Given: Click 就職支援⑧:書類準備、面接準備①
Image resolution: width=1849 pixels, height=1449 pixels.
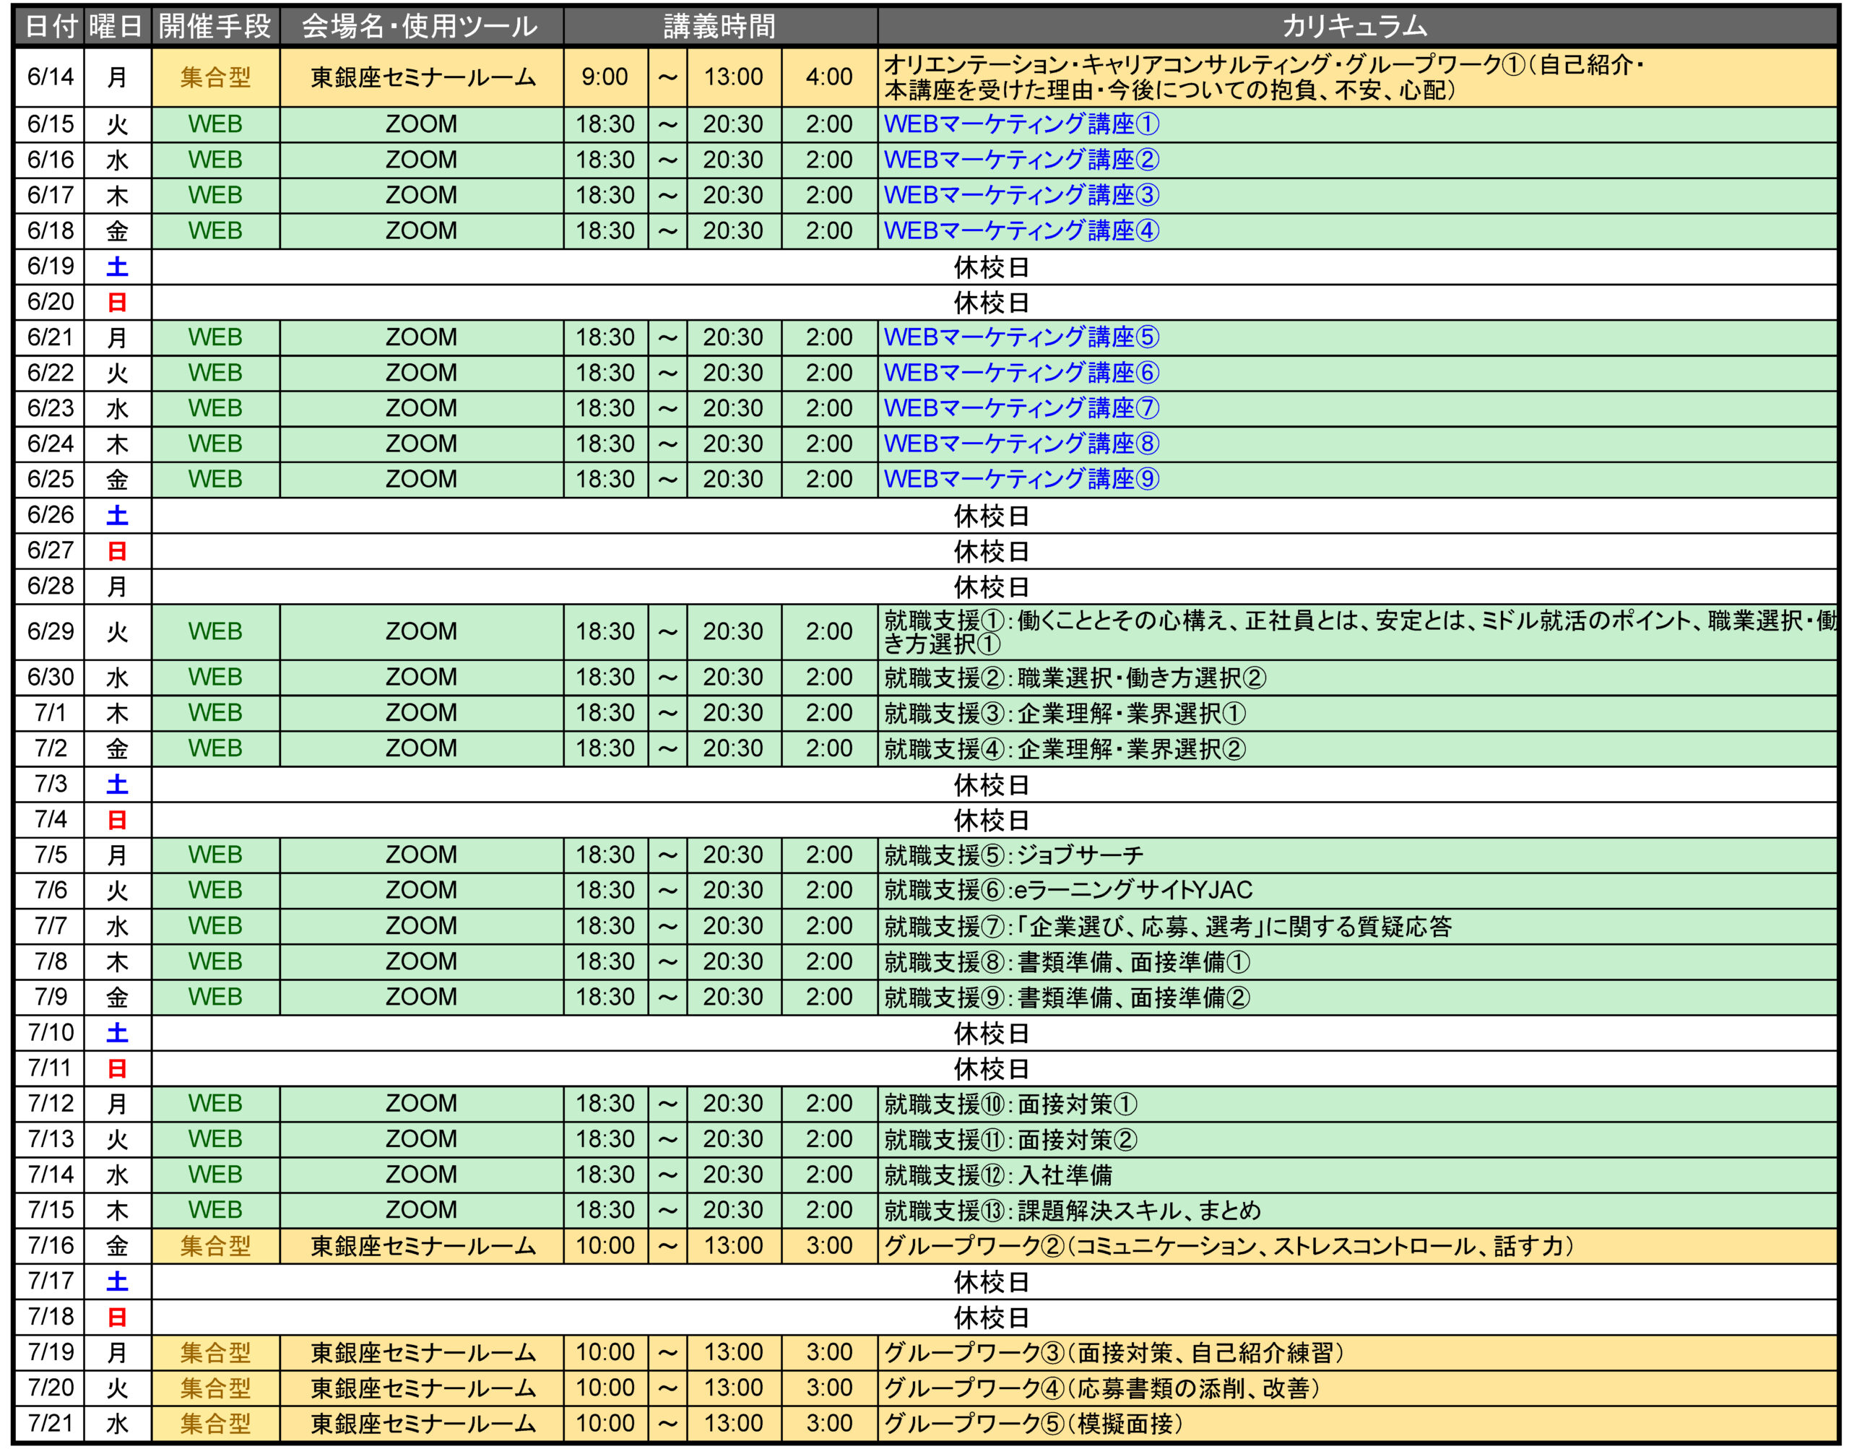Looking at the screenshot, I should [x=1067, y=962].
